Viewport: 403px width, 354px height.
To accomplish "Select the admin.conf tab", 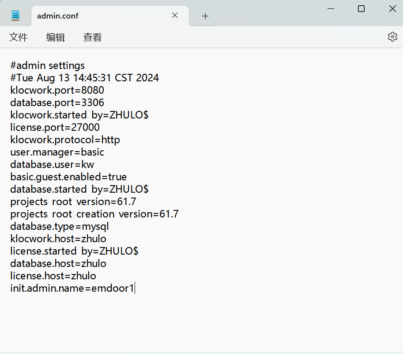I will click(88, 16).
